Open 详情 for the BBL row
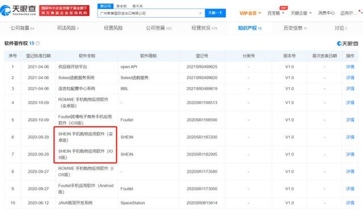This screenshot has width=363, height=213. click(x=350, y=88)
